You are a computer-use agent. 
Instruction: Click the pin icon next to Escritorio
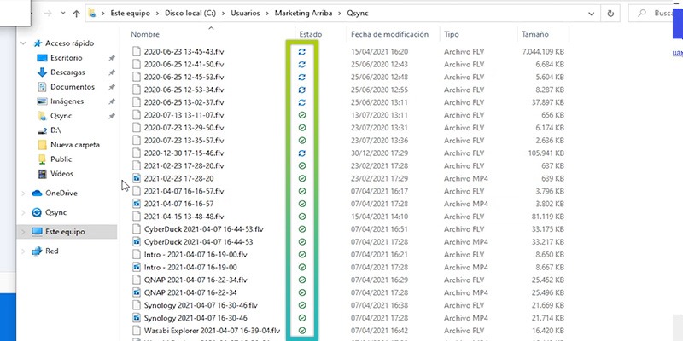click(x=112, y=58)
